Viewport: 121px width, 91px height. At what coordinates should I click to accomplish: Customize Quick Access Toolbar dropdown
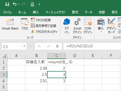click(39, 4)
